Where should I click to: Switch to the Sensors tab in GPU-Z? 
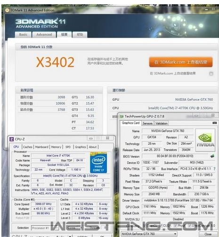147,123
